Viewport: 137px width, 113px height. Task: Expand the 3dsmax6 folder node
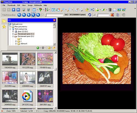point(16,44)
